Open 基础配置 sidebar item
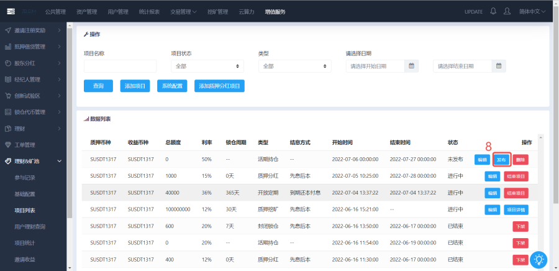 point(25,194)
